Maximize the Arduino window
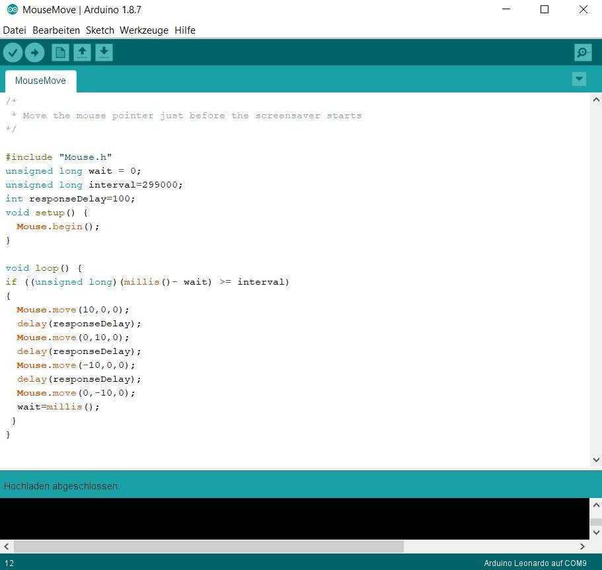Image resolution: width=602 pixels, height=570 pixels. [545, 9]
